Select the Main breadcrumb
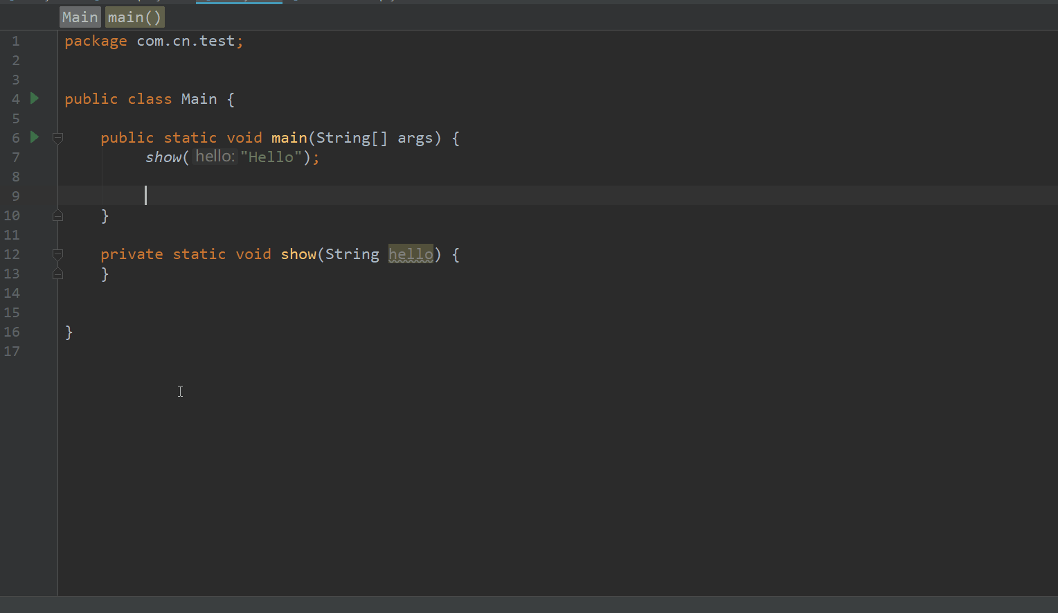Image resolution: width=1058 pixels, height=613 pixels. pyautogui.click(x=80, y=17)
